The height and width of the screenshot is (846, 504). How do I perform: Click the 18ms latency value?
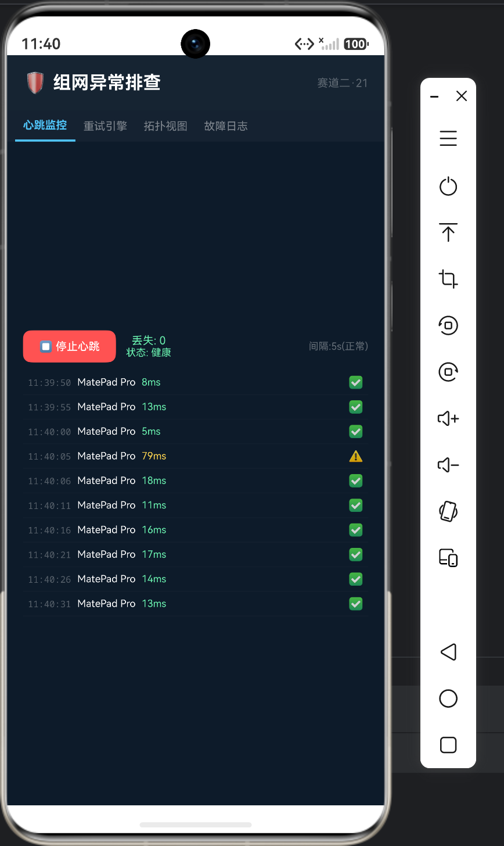pyautogui.click(x=154, y=481)
